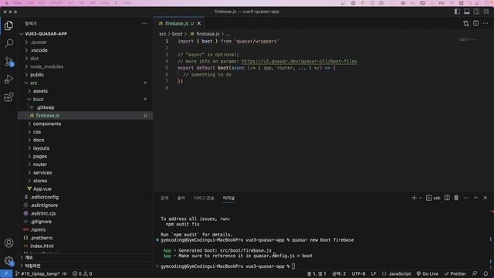
Task: Create a new terminal with plus icon
Action: 414,198
